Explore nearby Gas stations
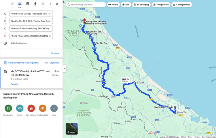The image size is (216, 138). (31, 108)
